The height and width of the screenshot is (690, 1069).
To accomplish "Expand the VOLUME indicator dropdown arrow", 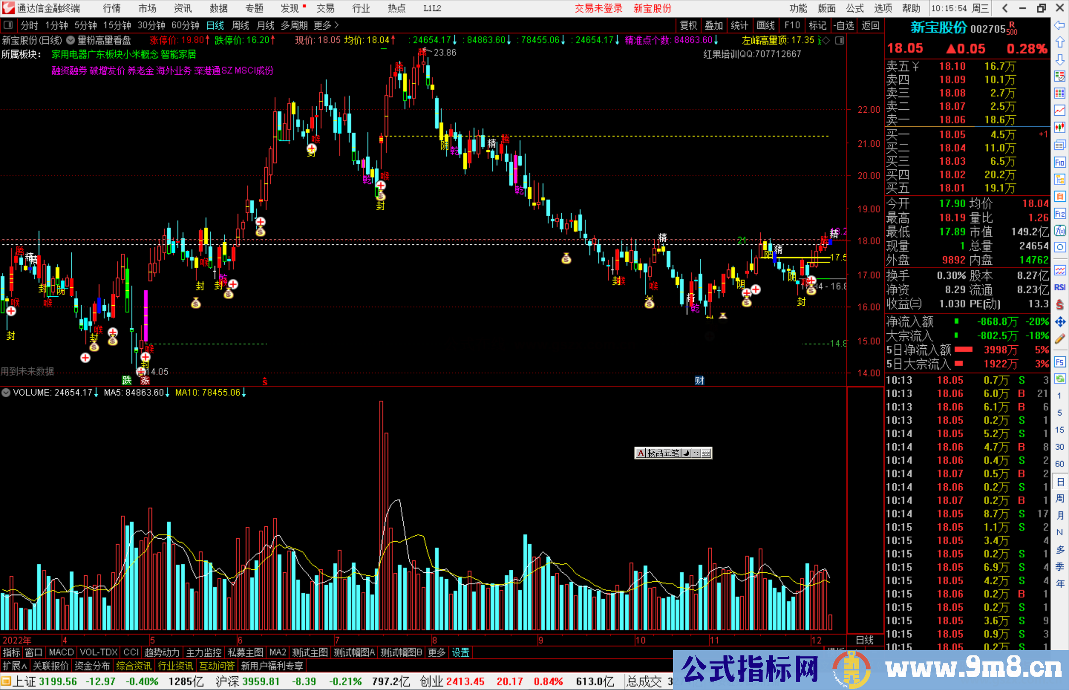I will click(x=6, y=393).
